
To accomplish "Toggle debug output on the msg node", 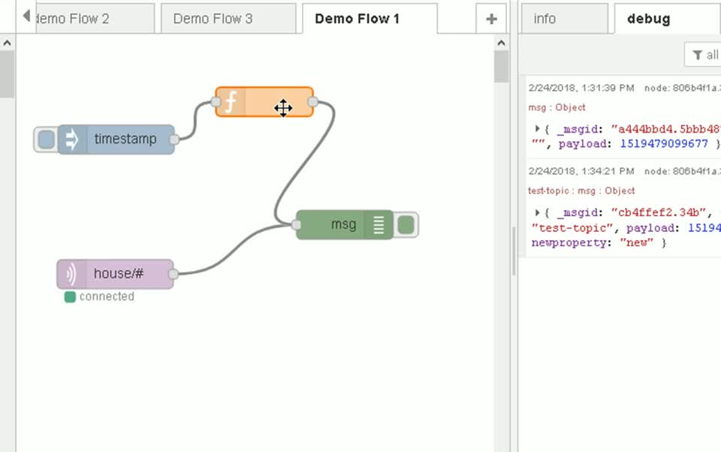I will (x=406, y=224).
